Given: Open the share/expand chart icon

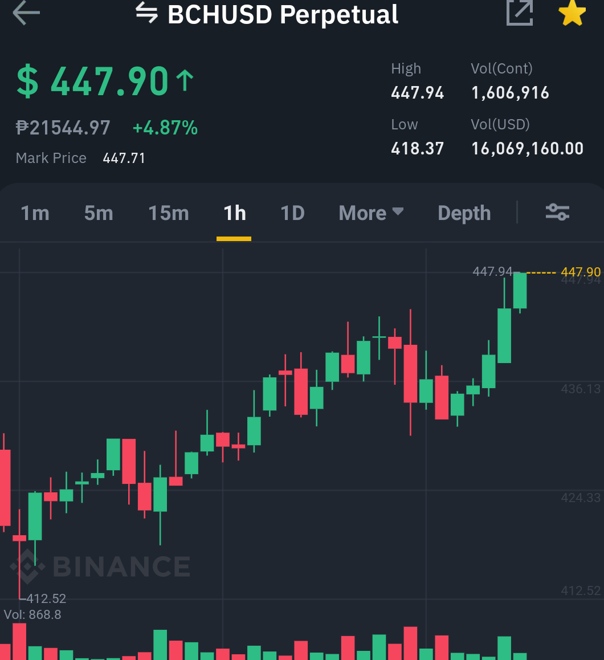Looking at the screenshot, I should (520, 13).
